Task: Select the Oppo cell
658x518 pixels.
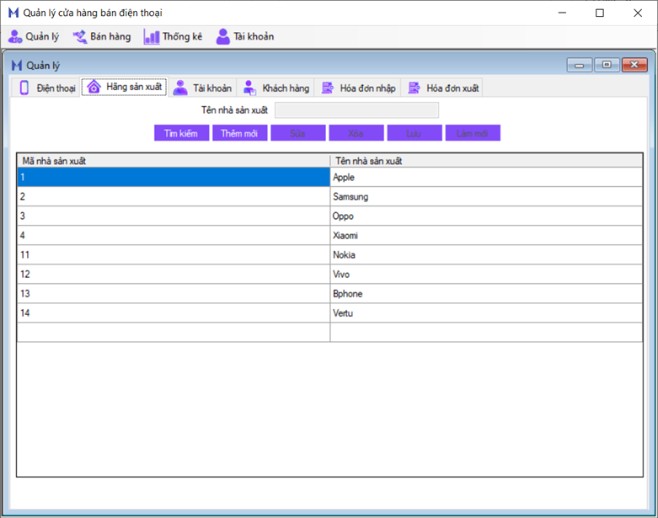Action: coord(486,216)
